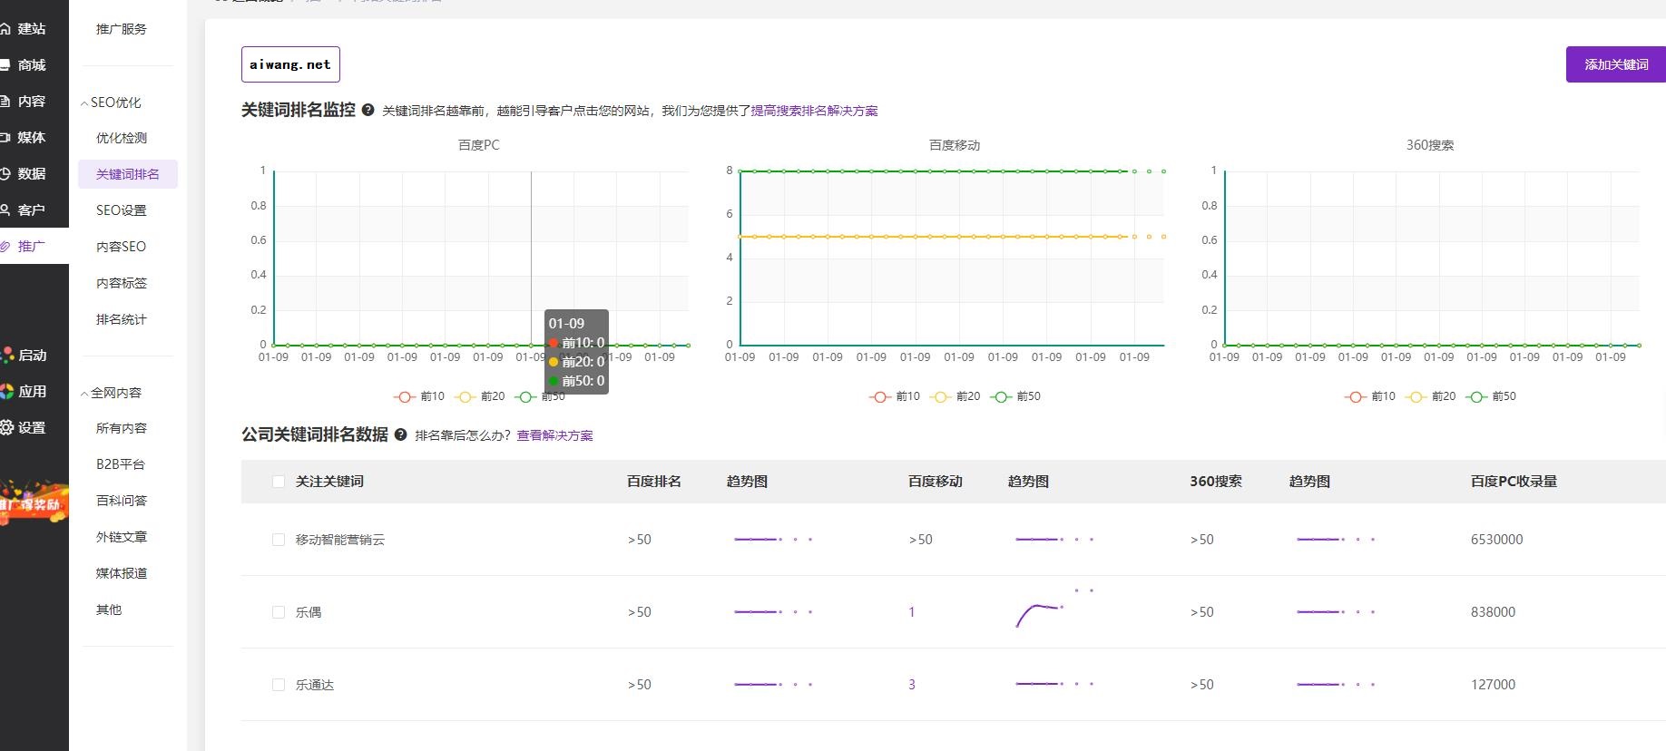
Task: Click the aiwang.net domain selector
Action: [290, 64]
